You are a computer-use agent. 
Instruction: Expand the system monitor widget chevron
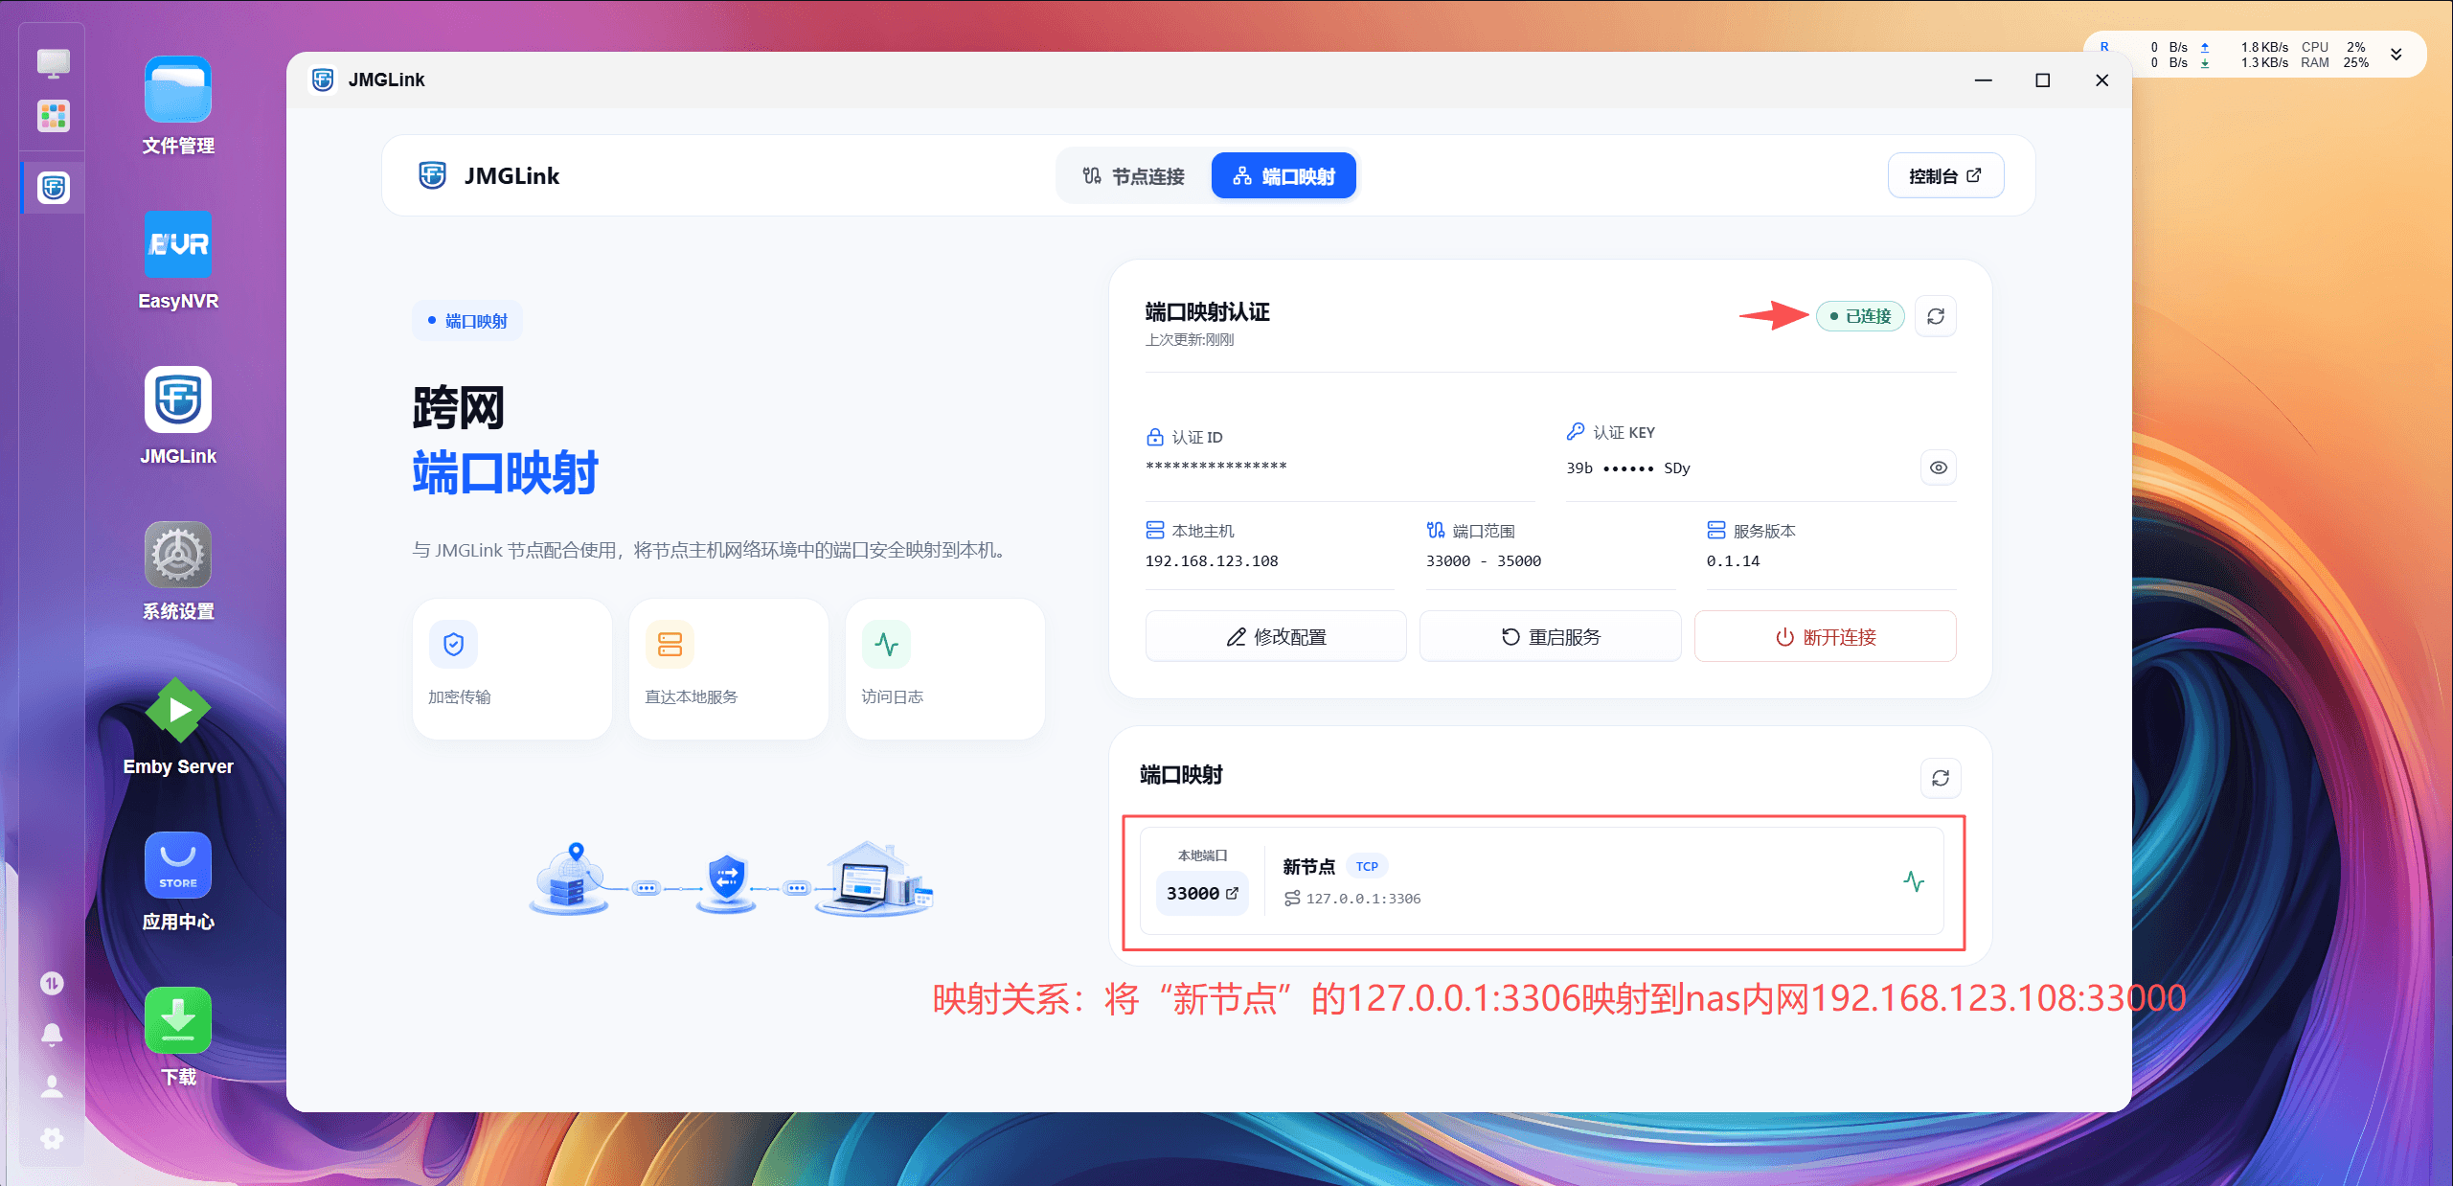point(2396,55)
